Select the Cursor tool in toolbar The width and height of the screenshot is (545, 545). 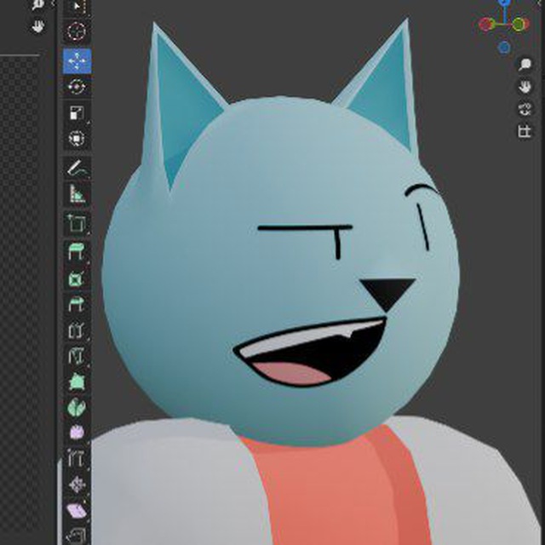pyautogui.click(x=77, y=32)
